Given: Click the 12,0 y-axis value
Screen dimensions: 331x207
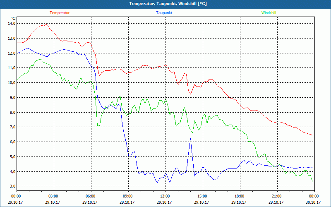Looking at the screenshot, I should (12, 53).
